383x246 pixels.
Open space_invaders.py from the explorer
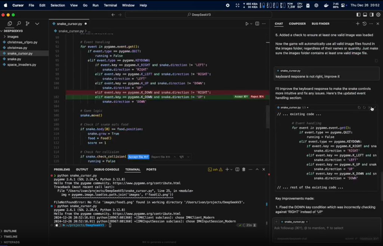[22, 65]
